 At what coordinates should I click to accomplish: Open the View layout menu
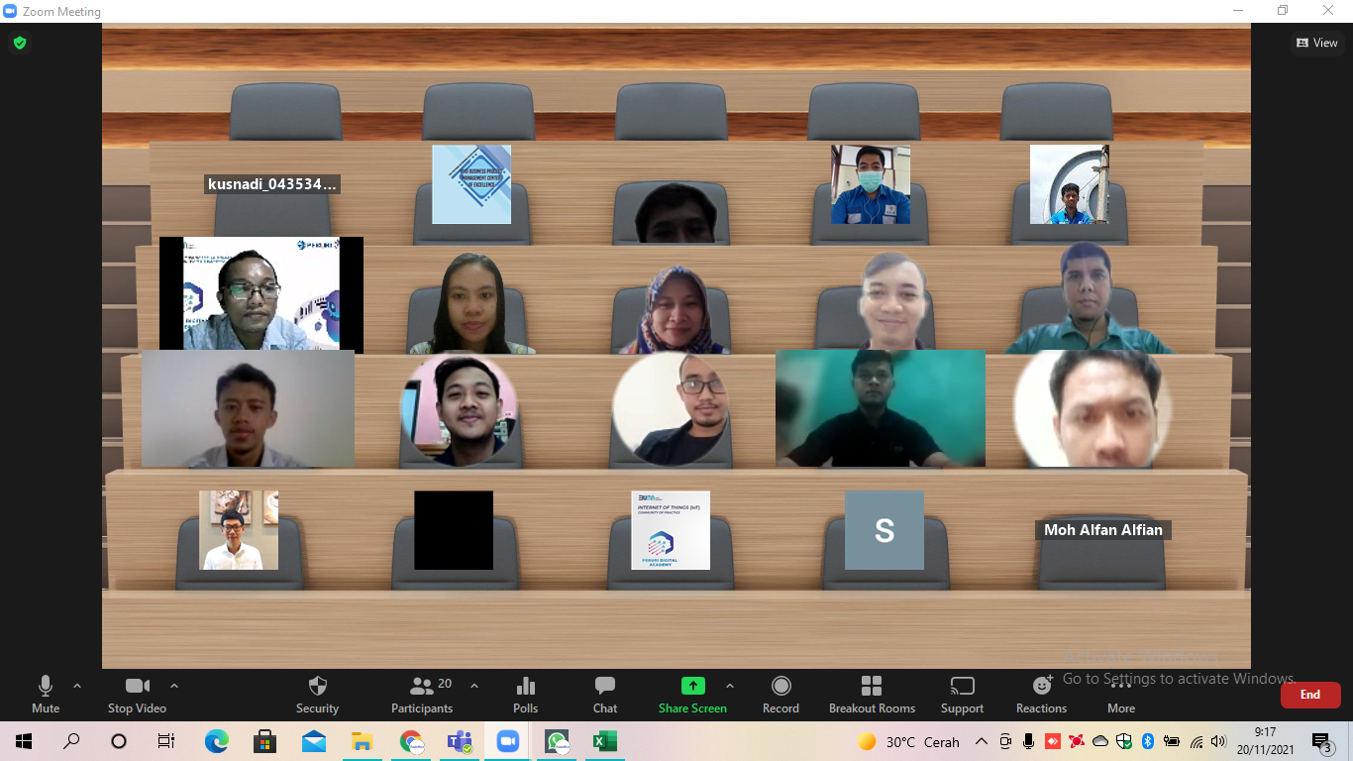(x=1316, y=43)
